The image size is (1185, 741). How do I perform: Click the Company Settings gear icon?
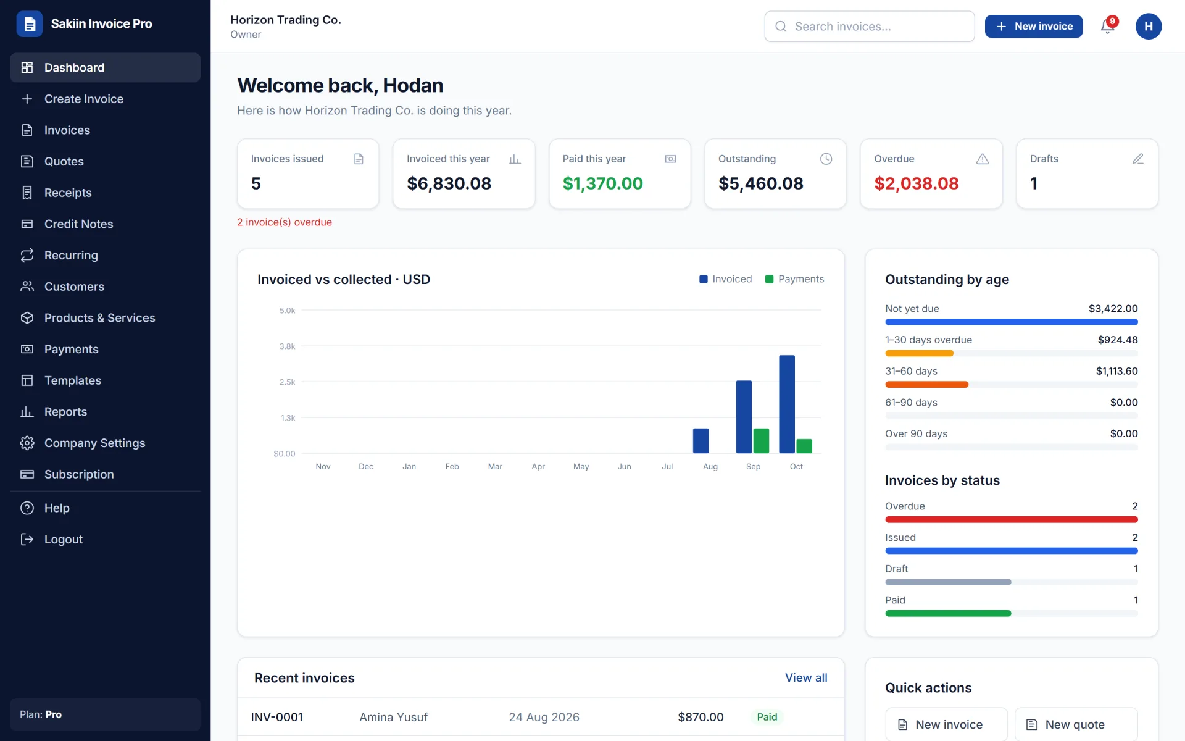27,443
